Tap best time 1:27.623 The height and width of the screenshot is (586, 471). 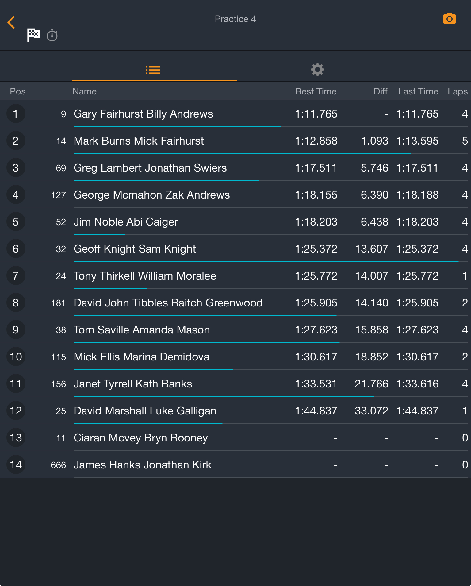click(316, 330)
